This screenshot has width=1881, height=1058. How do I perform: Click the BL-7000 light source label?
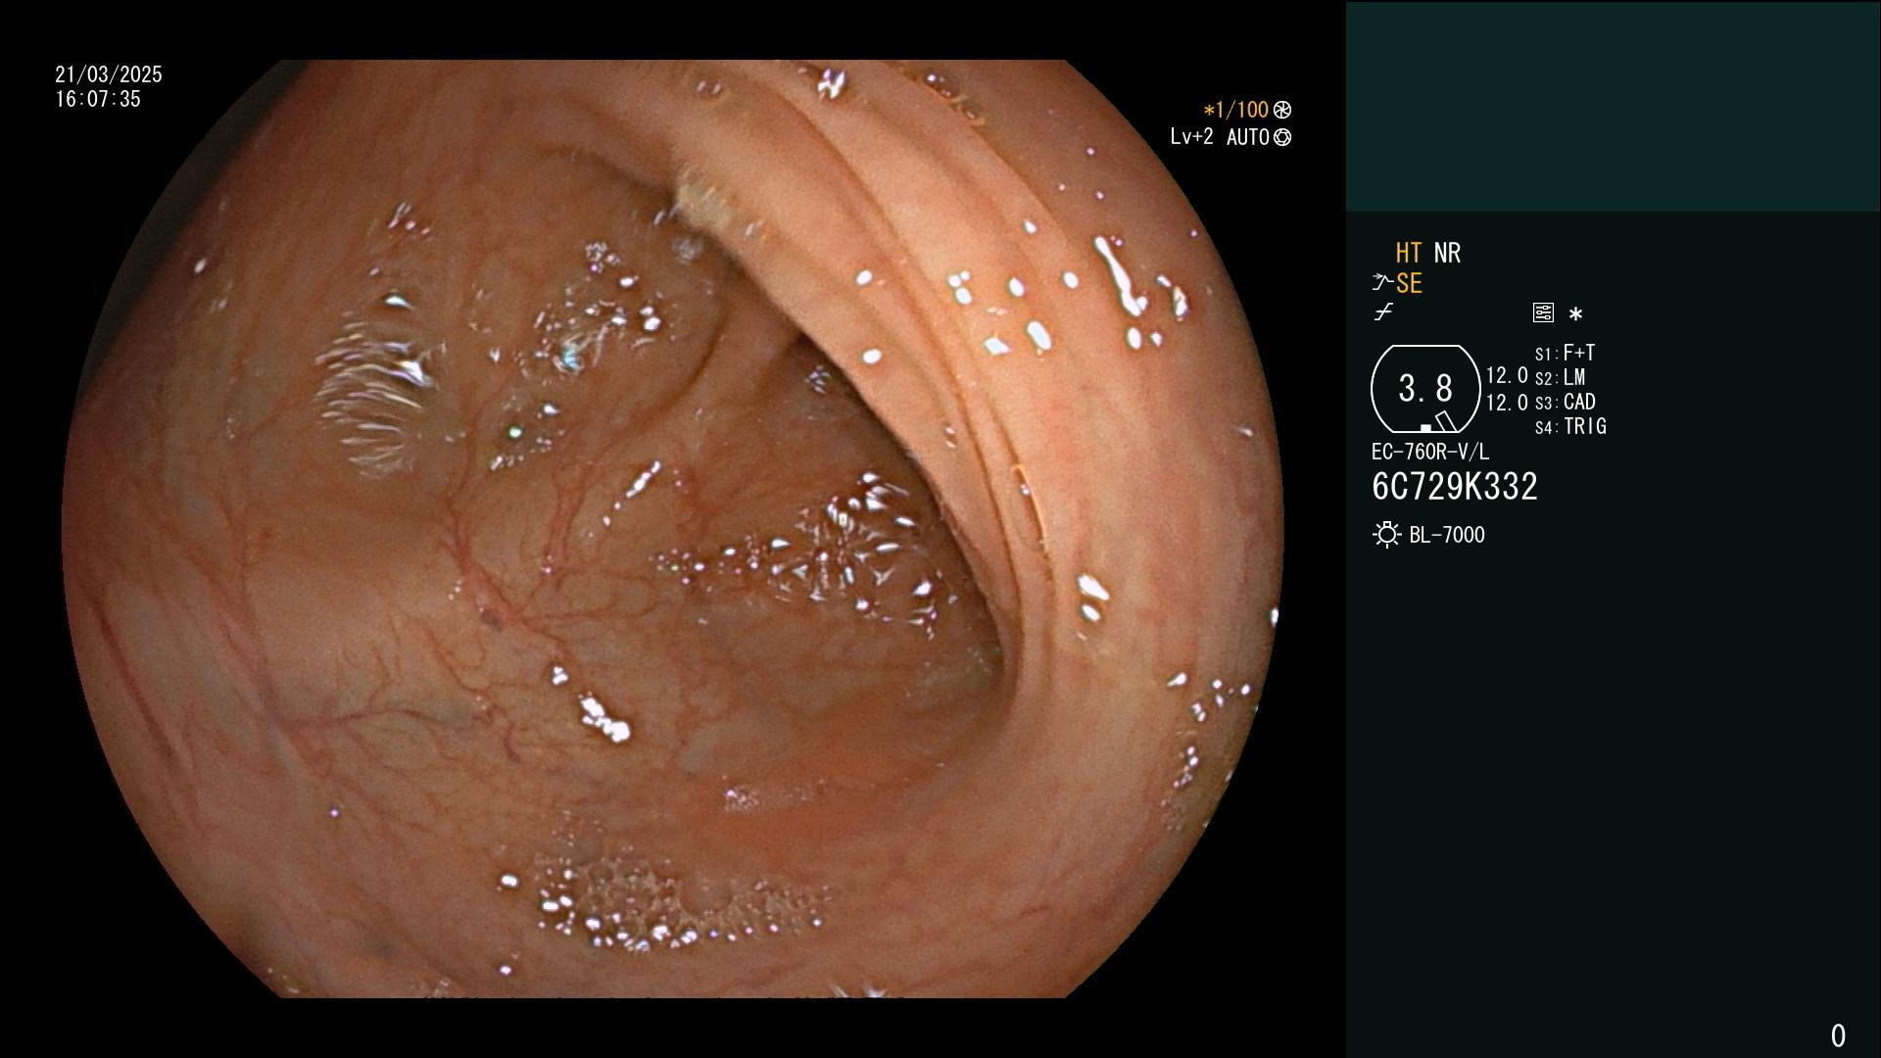(x=1446, y=535)
